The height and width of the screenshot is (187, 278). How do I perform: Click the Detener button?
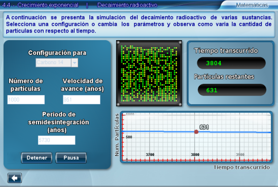37,158
